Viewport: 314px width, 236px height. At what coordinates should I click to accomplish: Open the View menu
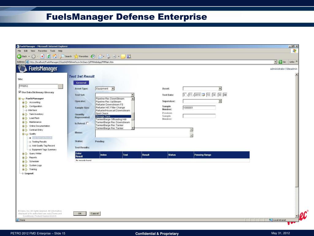[x=33, y=51]
